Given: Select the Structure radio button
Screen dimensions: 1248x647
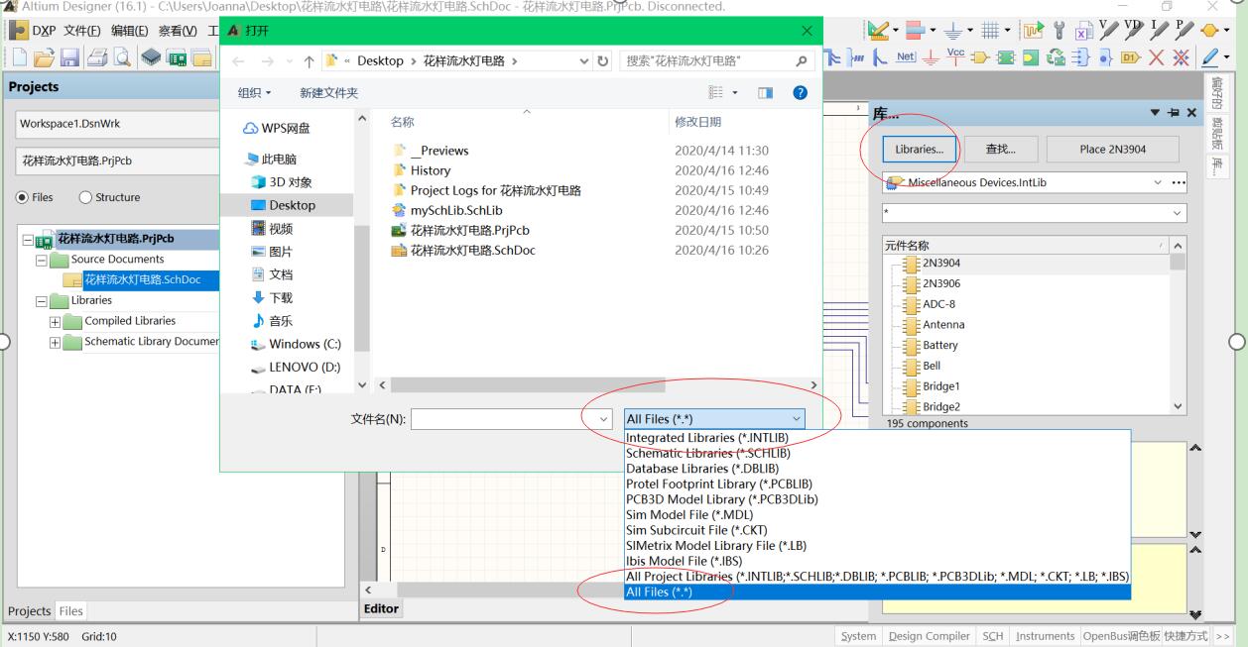Looking at the screenshot, I should (x=85, y=197).
